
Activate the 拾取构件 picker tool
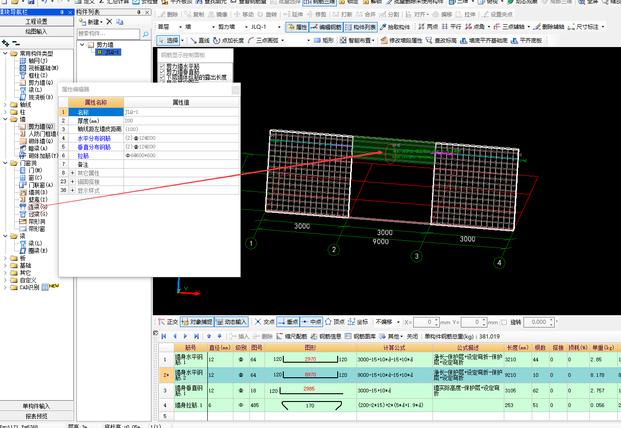(395, 27)
